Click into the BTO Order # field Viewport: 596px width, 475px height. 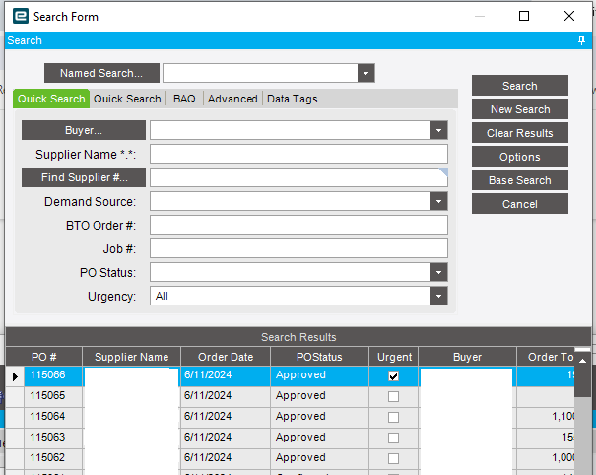[x=298, y=225]
